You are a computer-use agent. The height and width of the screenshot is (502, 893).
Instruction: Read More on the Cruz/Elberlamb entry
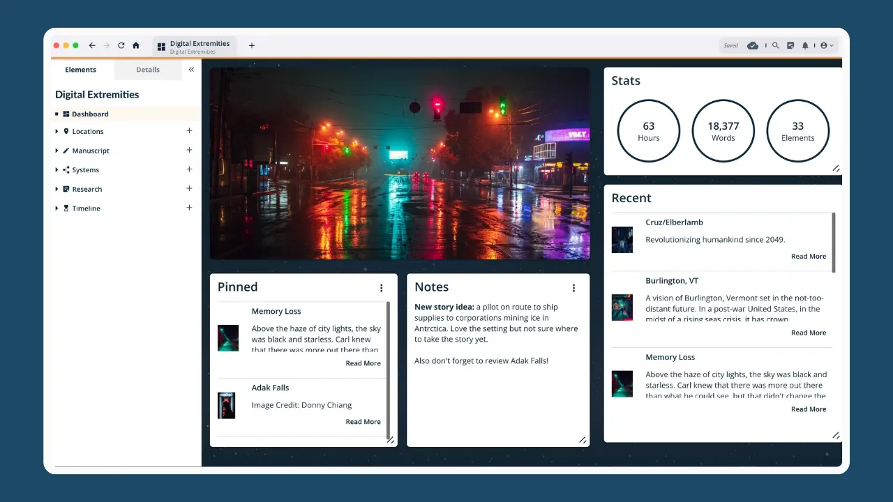click(808, 256)
